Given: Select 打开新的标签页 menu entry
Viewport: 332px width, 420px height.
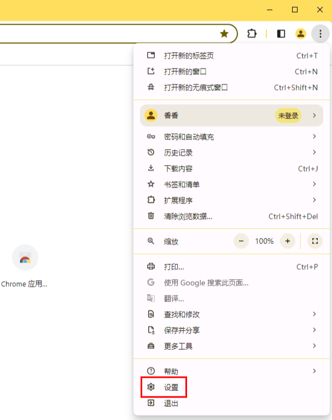Looking at the screenshot, I should point(231,55).
